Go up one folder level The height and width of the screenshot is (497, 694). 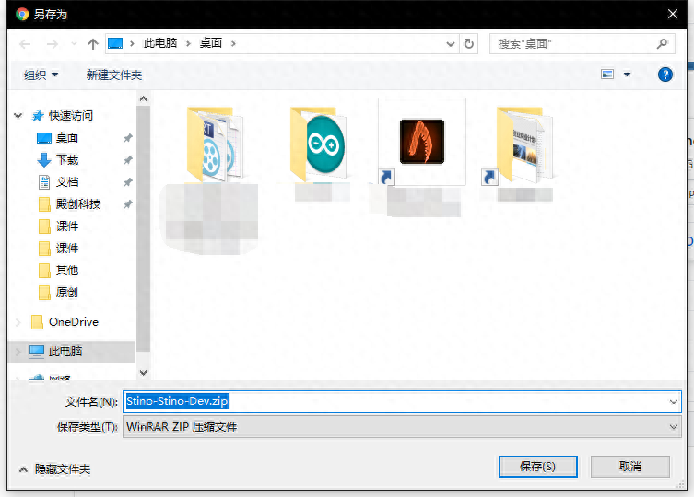coord(93,44)
